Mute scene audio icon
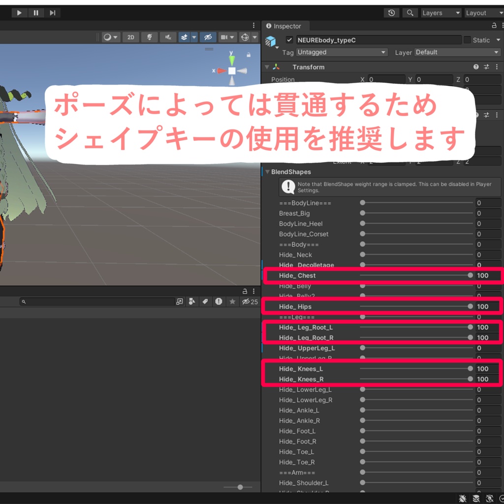This screenshot has height=504, width=504. coord(168,37)
